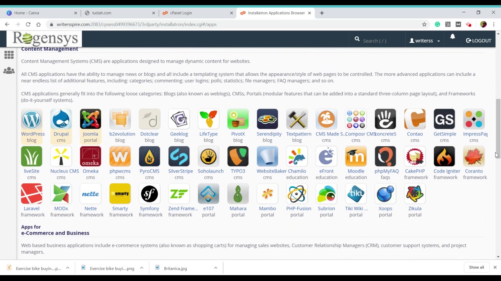Switch to the cPanel Login tab

point(197,13)
